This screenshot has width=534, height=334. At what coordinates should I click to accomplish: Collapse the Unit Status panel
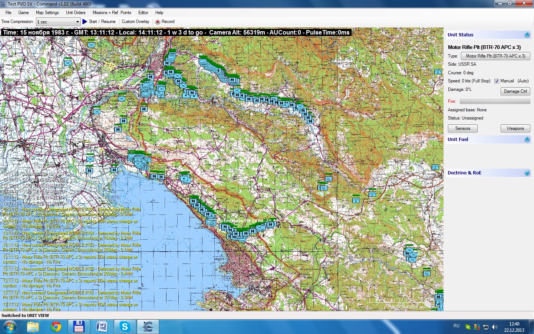pyautogui.click(x=527, y=35)
